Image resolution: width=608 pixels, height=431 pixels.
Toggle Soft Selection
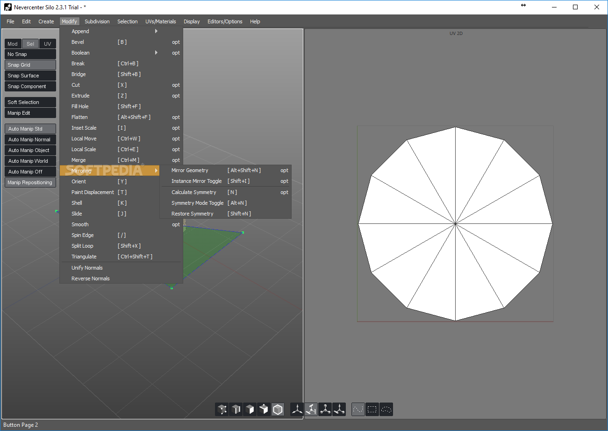30,102
